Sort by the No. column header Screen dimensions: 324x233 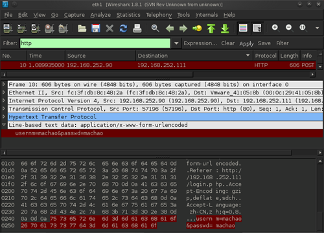tap(14, 56)
